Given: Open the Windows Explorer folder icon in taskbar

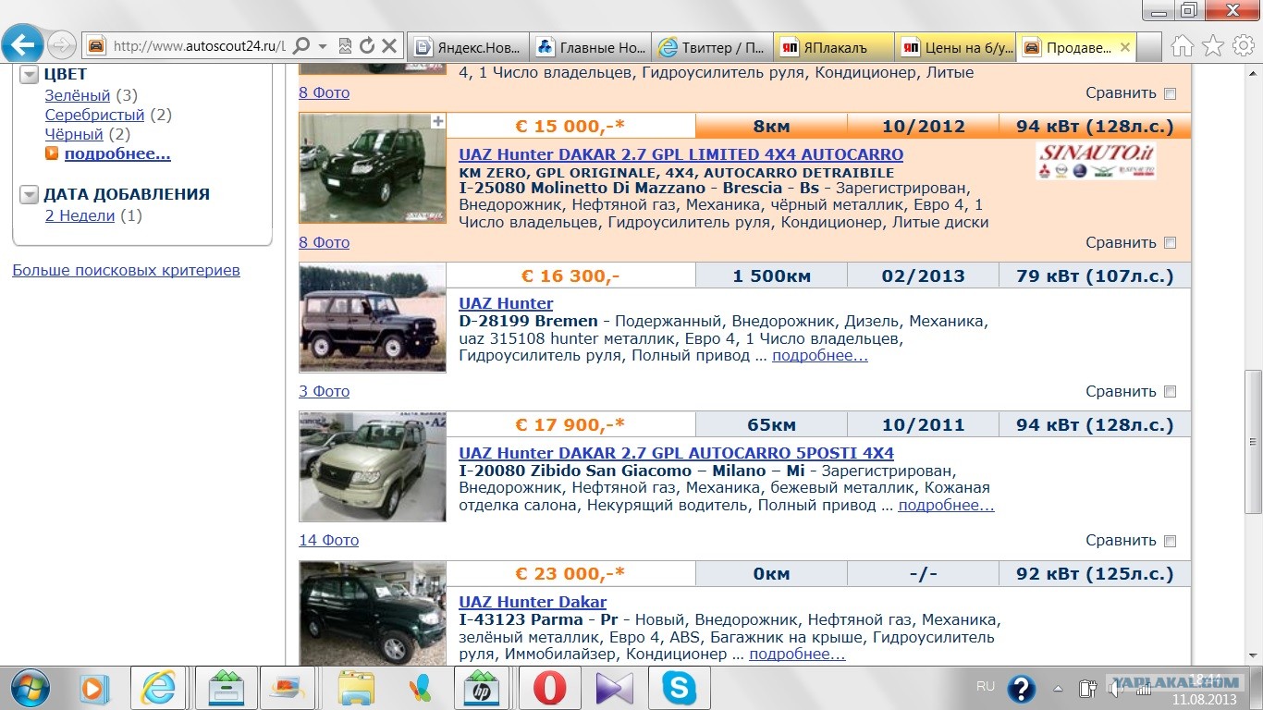Looking at the screenshot, I should click(355, 688).
